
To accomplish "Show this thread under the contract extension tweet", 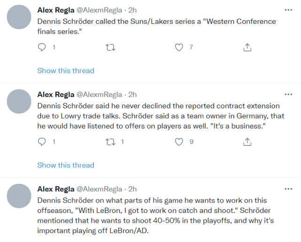I will pyautogui.click(x=66, y=165).
